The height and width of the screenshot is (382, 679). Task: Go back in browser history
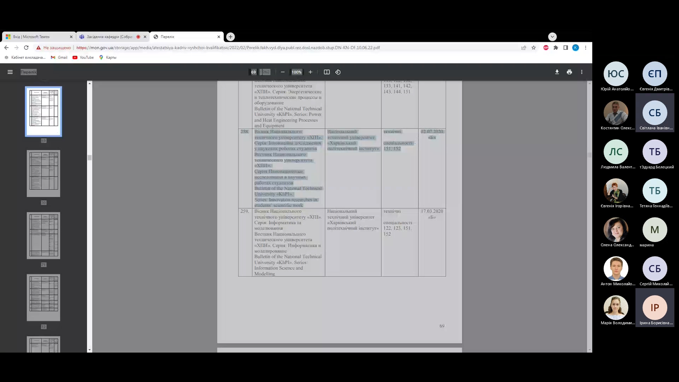point(6,47)
